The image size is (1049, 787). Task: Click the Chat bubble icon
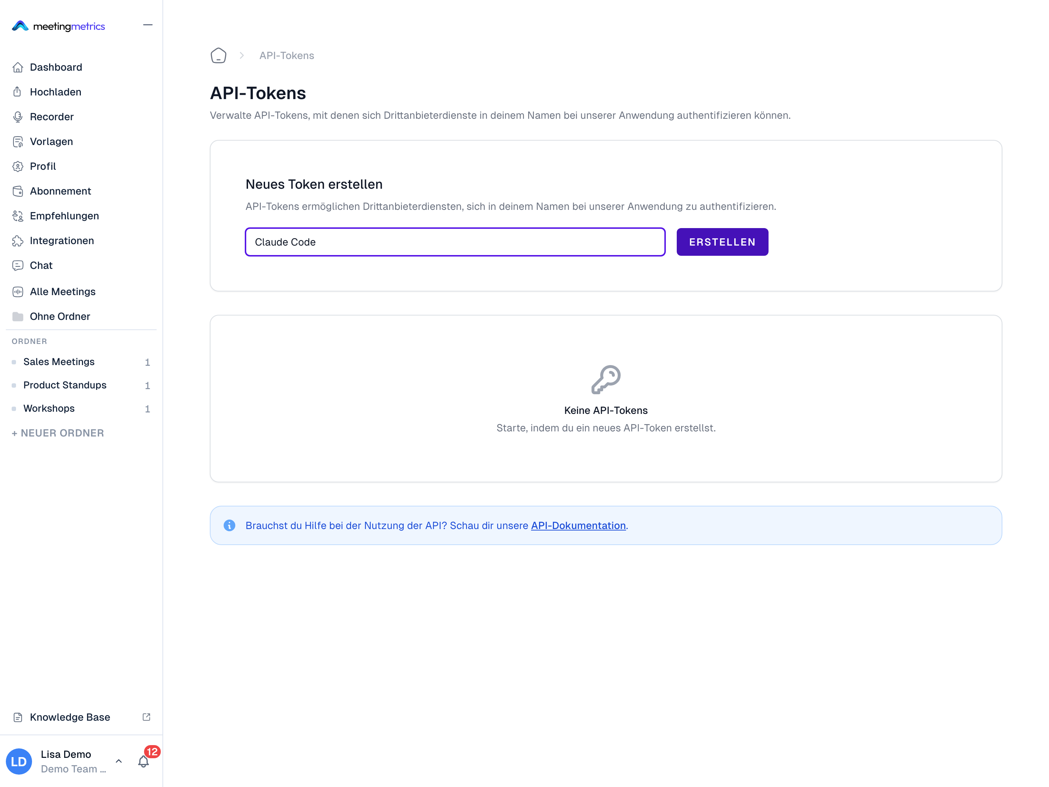[18, 266]
